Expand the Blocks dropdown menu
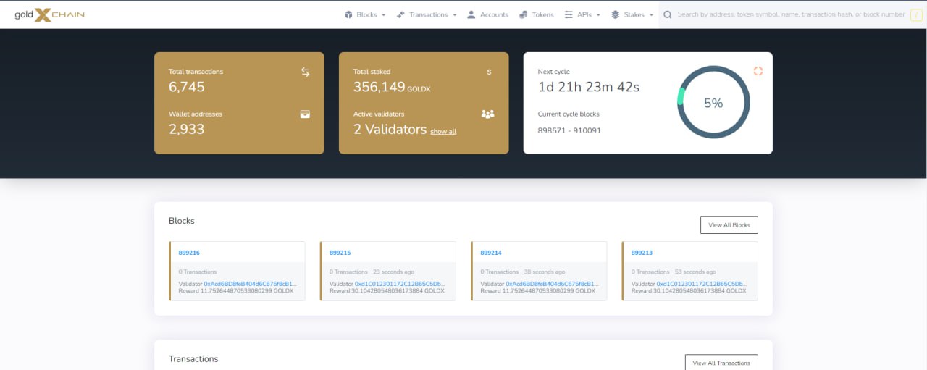 [365, 14]
